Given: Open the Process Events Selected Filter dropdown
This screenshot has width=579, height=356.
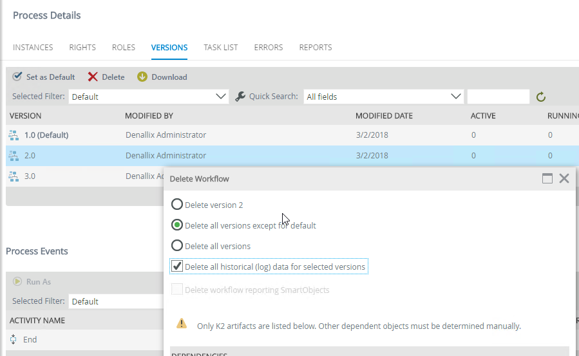Looking at the screenshot, I should [x=117, y=301].
